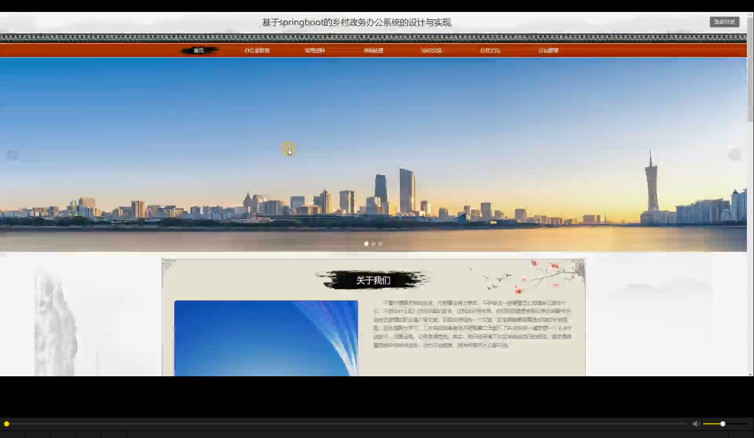The width and height of the screenshot is (754, 438).
Task: Select the third carousel indicator dot
Action: click(380, 243)
